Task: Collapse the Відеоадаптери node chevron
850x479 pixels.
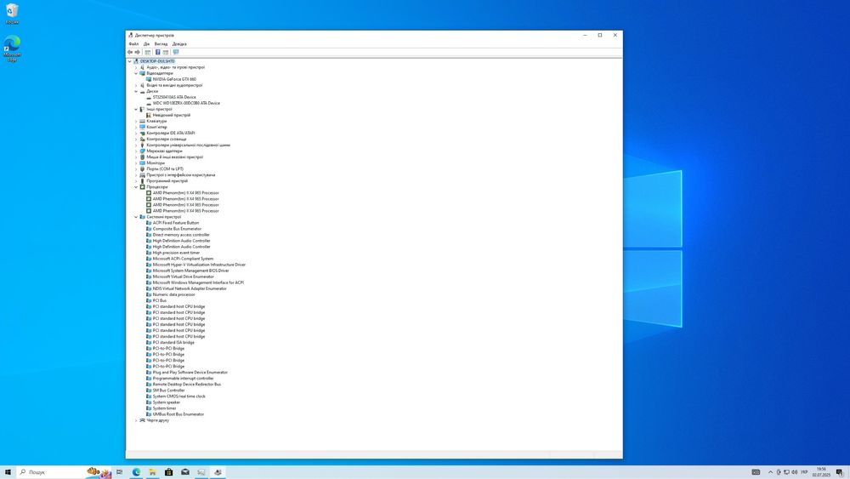Action: tap(136, 73)
